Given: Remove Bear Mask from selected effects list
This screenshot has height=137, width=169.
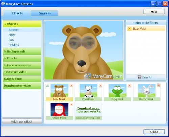Looking at the screenshot, I should point(129,29).
